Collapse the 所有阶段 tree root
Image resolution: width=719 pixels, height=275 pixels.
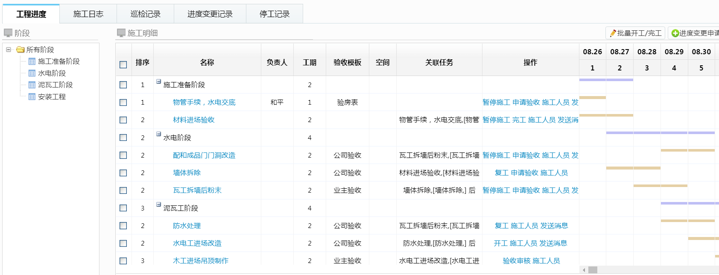coord(8,50)
